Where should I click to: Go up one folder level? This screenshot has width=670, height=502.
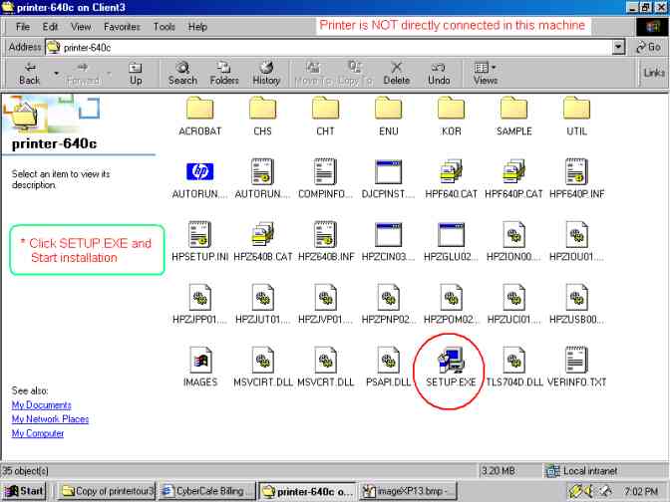[136, 73]
